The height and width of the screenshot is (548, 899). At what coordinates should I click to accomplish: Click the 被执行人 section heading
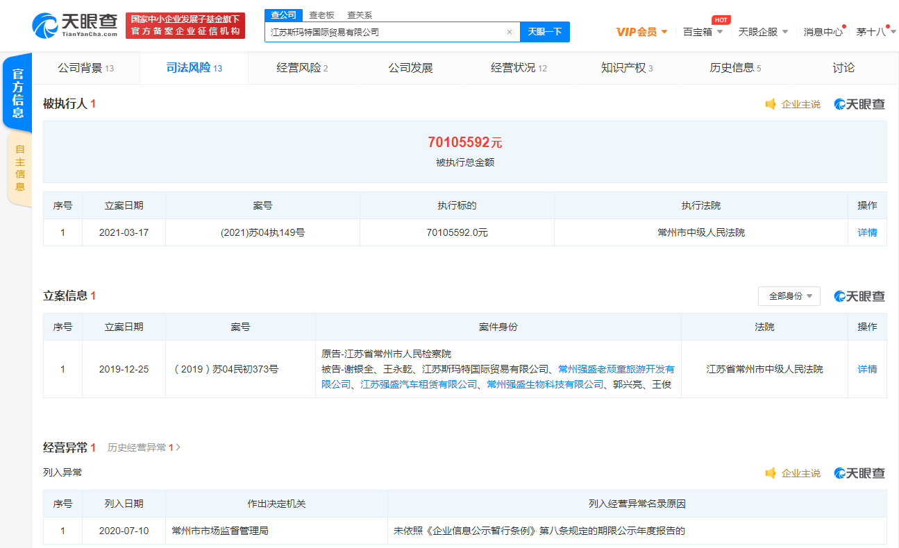[x=65, y=104]
